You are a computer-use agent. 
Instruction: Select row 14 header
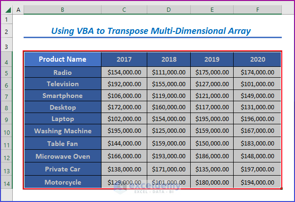click(x=7, y=182)
